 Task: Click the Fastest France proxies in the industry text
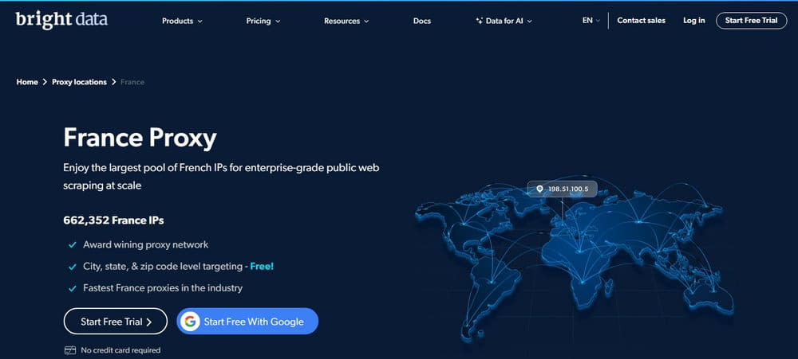point(163,288)
